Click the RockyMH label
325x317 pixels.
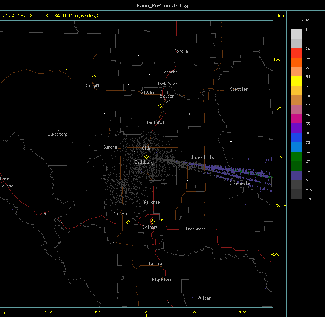click(92, 85)
